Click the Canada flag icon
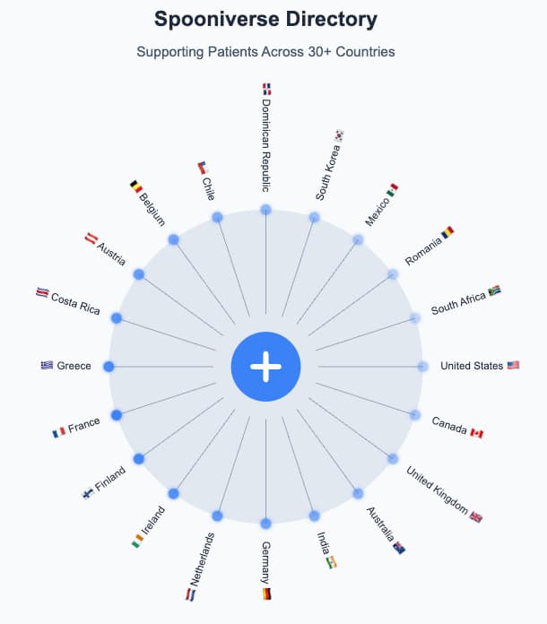 pos(476,433)
